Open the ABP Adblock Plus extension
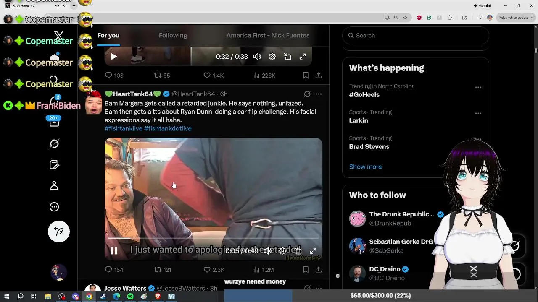The image size is (538, 302). (x=419, y=18)
